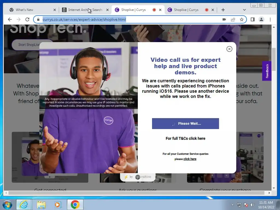Close the second Shoplive | Currys tab
280x210 pixels.
213,10
